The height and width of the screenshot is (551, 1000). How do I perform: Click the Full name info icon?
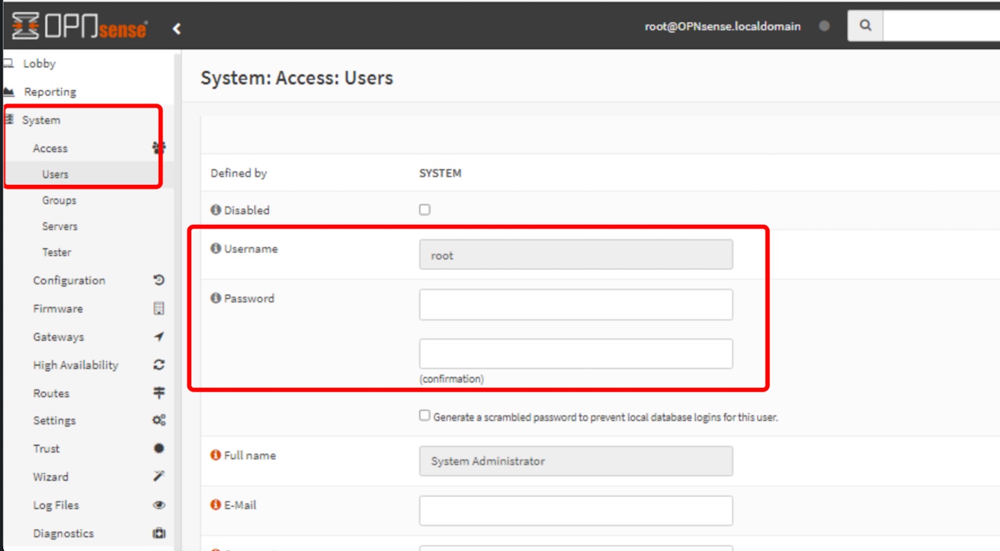tap(216, 455)
